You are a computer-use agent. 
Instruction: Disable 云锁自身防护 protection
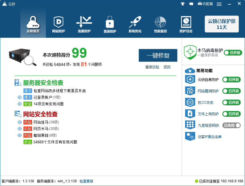tap(231, 80)
